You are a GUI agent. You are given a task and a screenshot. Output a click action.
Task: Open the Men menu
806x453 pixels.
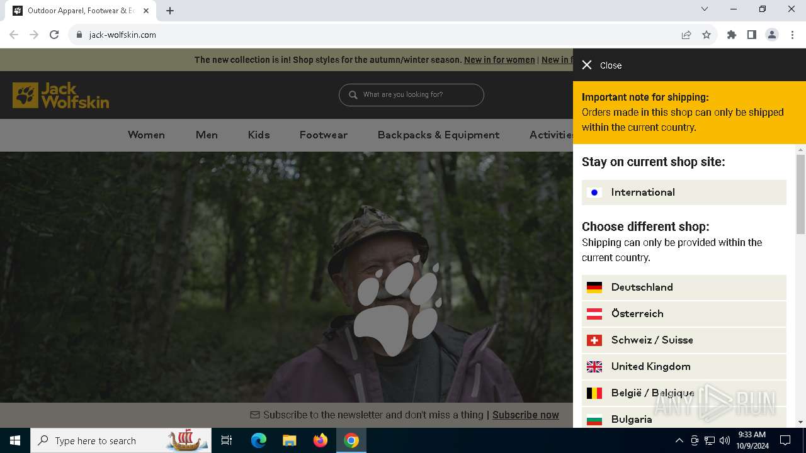(207, 135)
